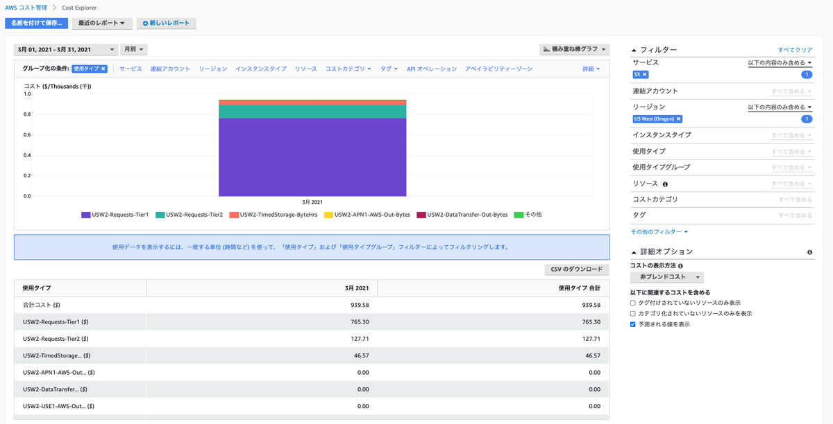This screenshot has width=833, height=424.
Task: Select the USW2-Requests-Tier2 ($) table row
Action: click(312, 339)
